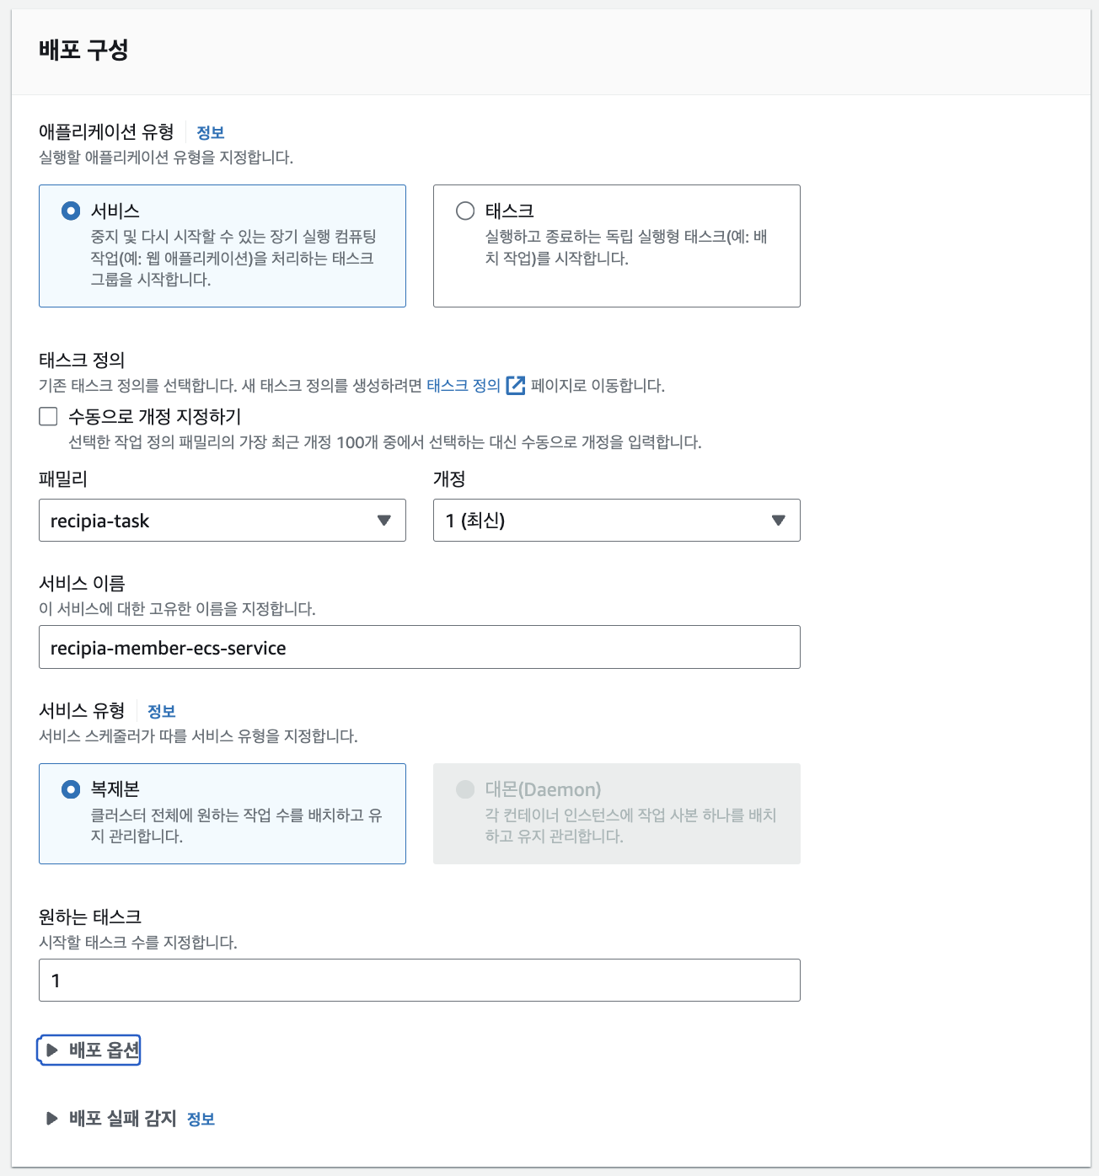Click the disclosure triangle beside 배포 실패 감지
This screenshot has width=1099, height=1176.
[52, 1119]
